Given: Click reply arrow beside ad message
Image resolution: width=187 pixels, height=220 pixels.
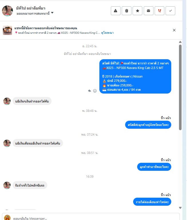Looking at the screenshot, I should tap(90, 91).
